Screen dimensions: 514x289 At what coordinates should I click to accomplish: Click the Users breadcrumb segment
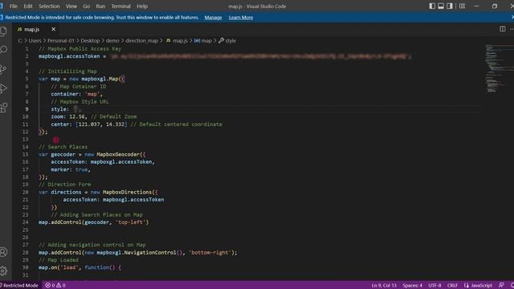coord(35,41)
